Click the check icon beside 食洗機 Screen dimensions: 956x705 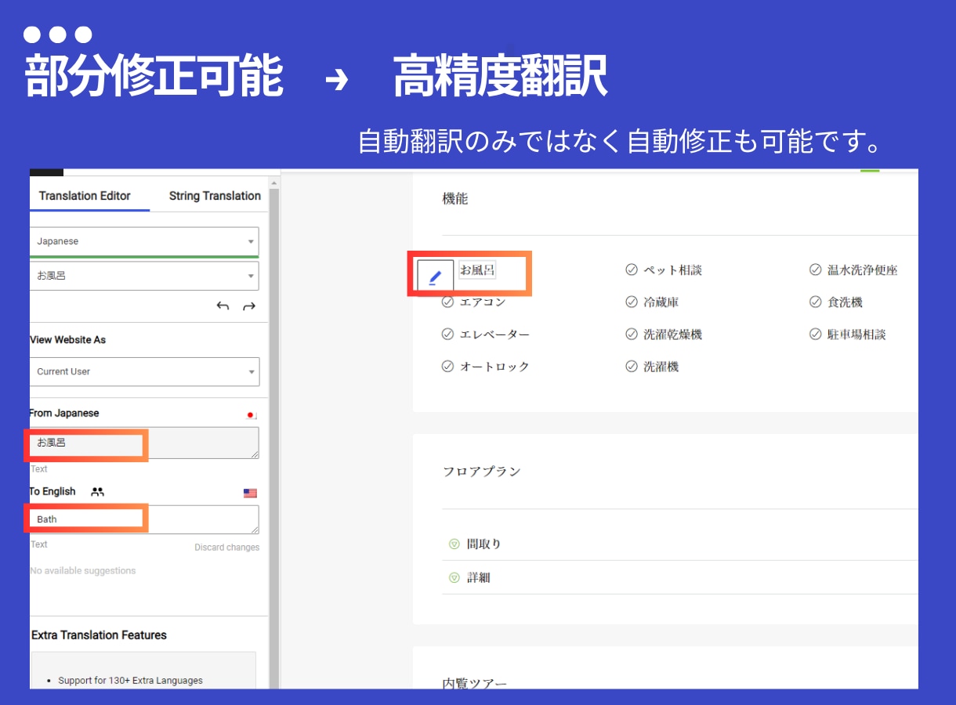815,302
